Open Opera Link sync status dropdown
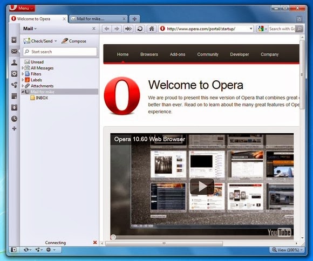This screenshot has width=313, height=261. (28, 250)
